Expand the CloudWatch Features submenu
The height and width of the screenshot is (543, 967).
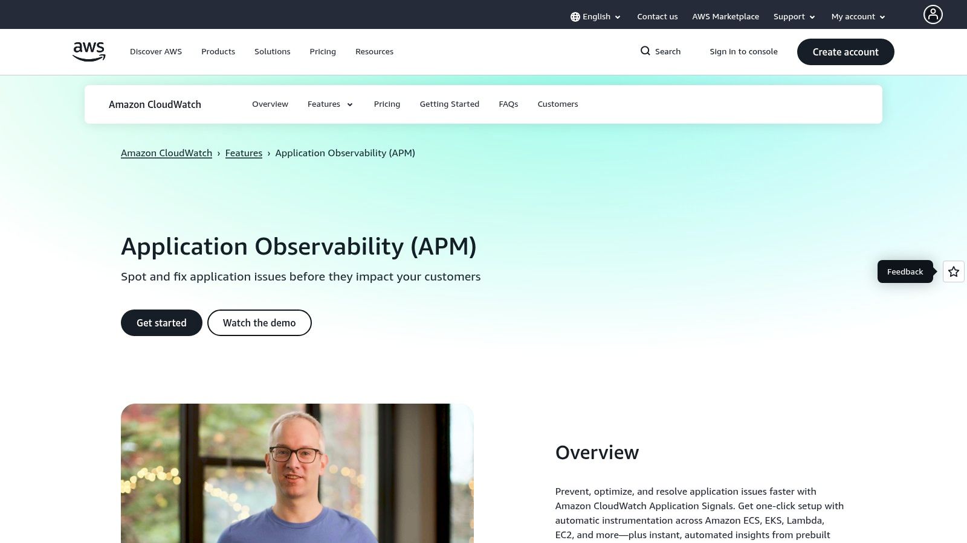[x=330, y=104]
